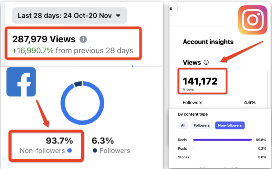272x169 pixels.
Task: Select the Followers content filter
Action: coord(202,125)
